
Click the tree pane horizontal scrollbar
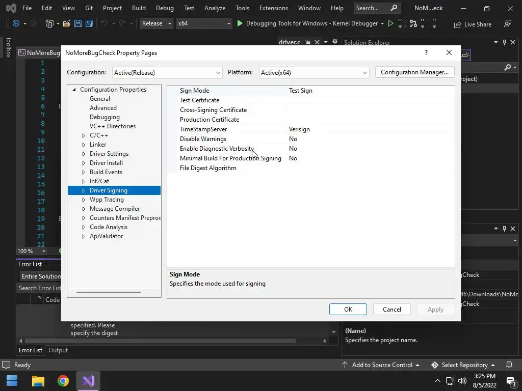109,293
